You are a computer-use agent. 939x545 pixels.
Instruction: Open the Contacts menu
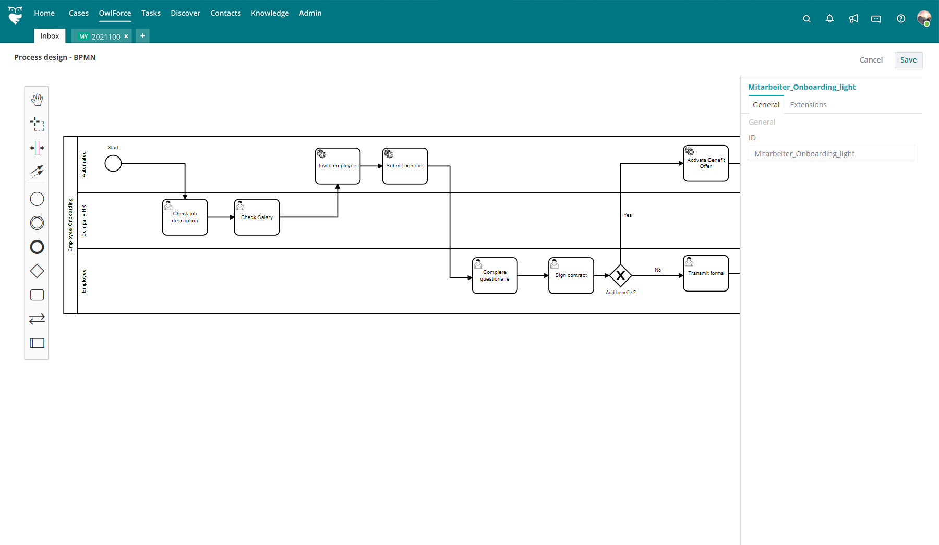[x=225, y=13]
